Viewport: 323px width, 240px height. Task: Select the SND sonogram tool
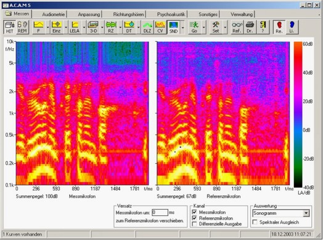coord(173,27)
